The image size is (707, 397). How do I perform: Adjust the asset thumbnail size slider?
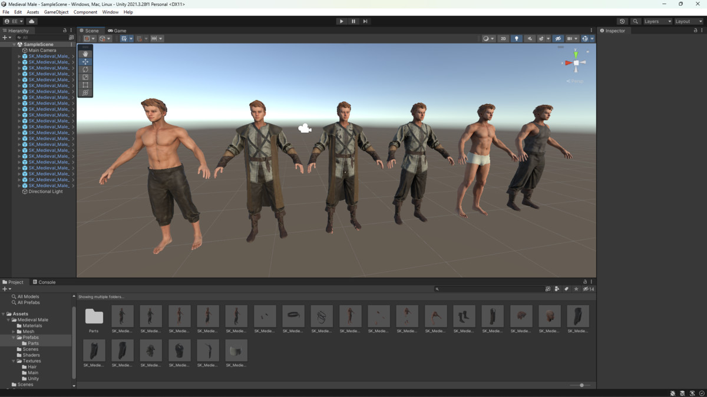[x=582, y=385]
